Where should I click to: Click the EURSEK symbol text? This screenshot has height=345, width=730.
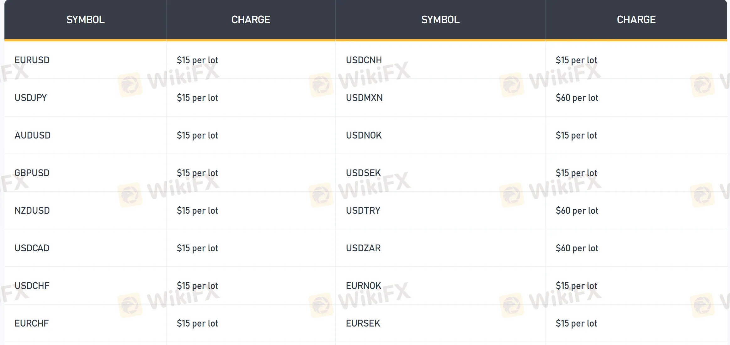pyautogui.click(x=363, y=323)
